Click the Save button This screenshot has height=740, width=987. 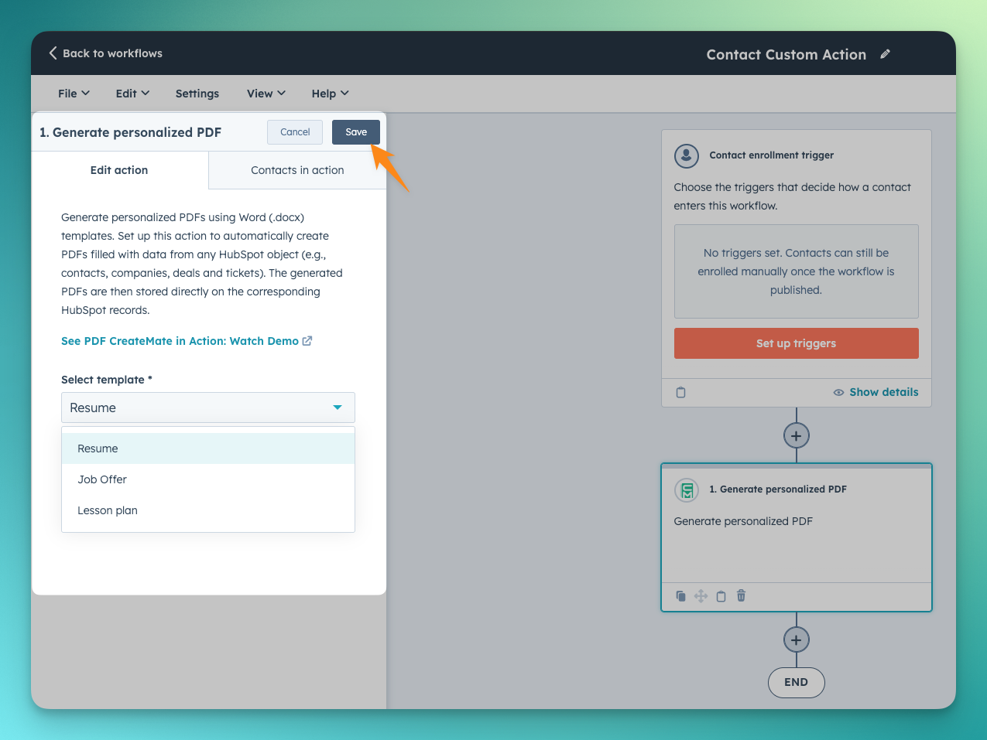[x=355, y=132]
